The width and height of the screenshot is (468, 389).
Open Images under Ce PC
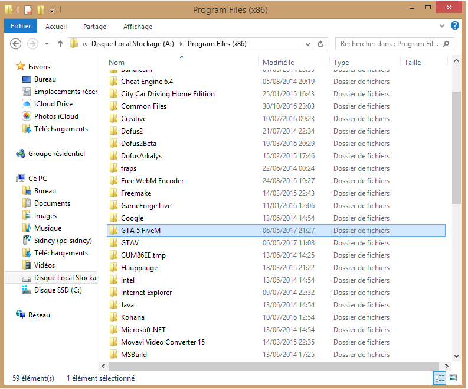tap(45, 216)
